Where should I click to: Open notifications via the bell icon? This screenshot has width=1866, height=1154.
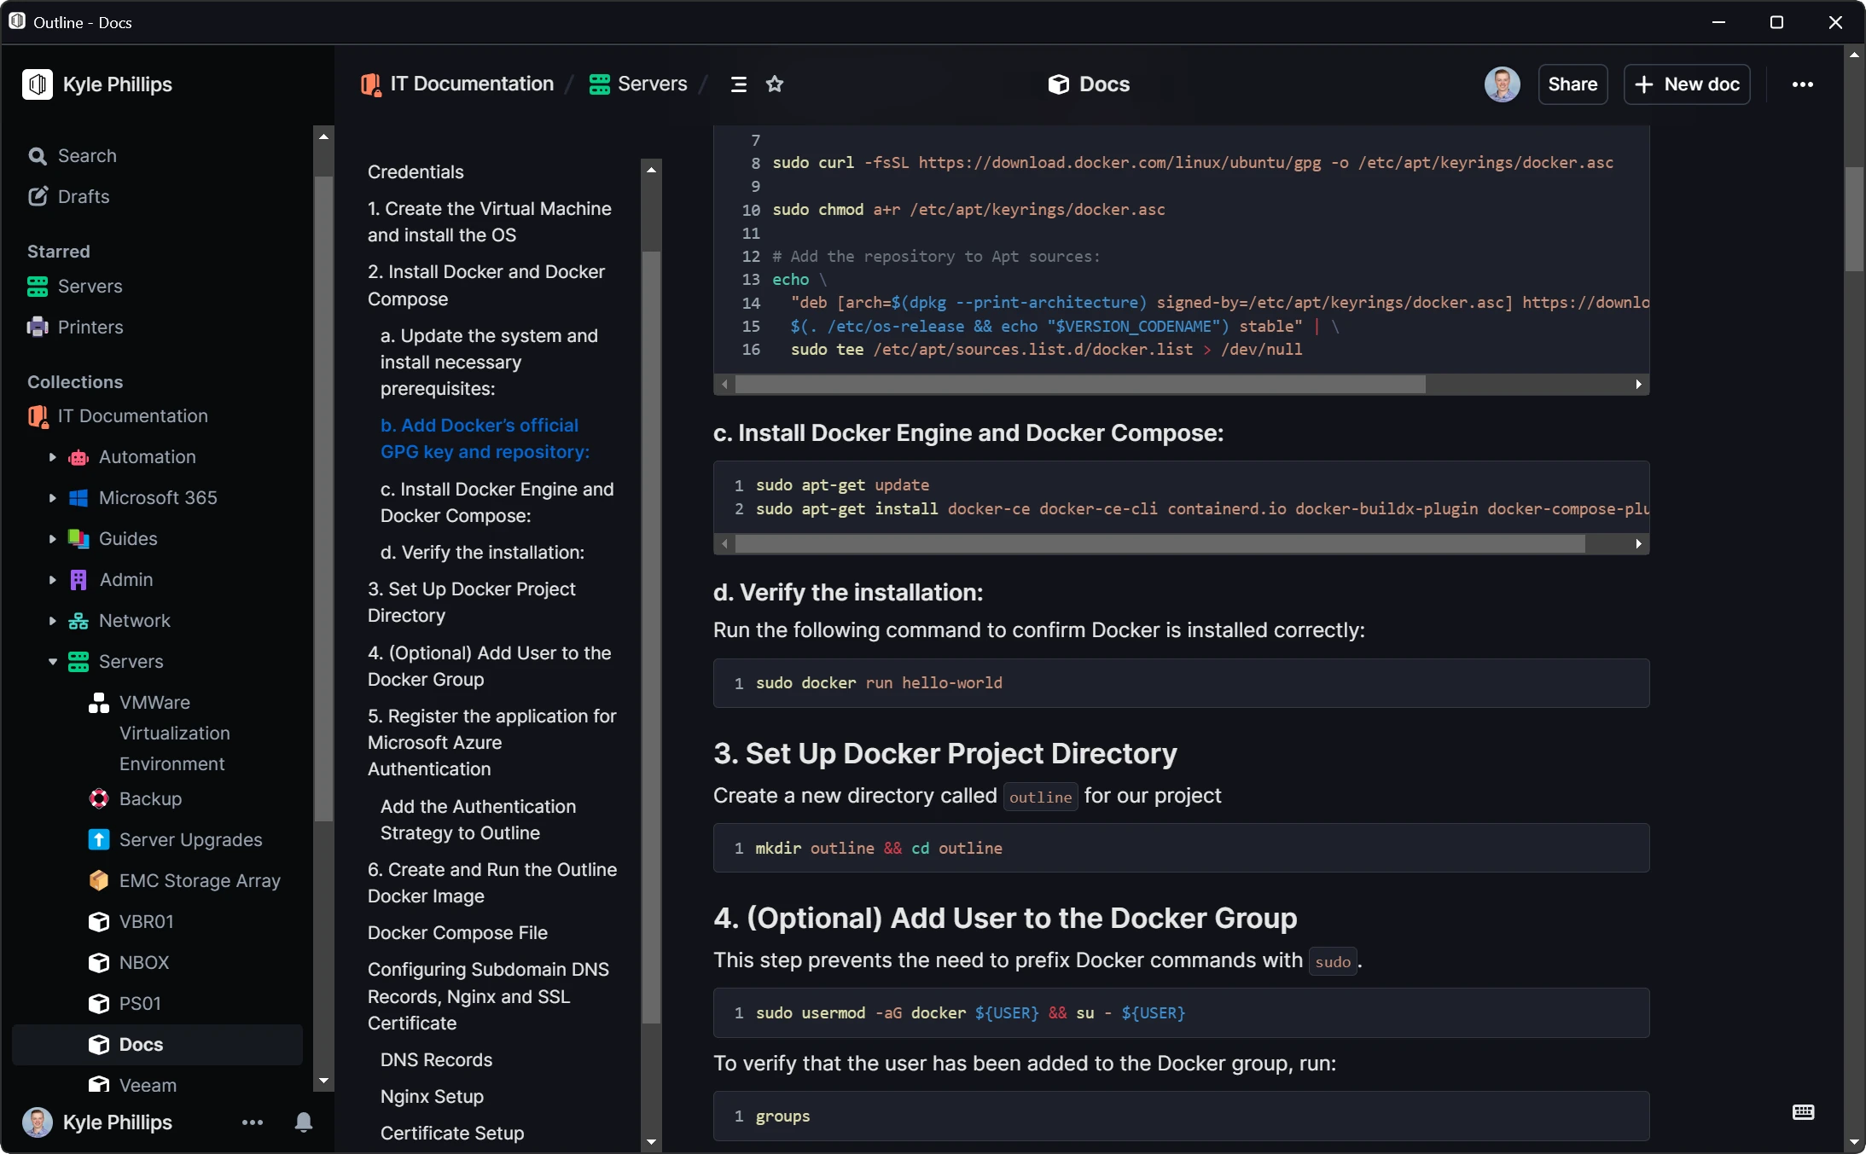pos(303,1123)
